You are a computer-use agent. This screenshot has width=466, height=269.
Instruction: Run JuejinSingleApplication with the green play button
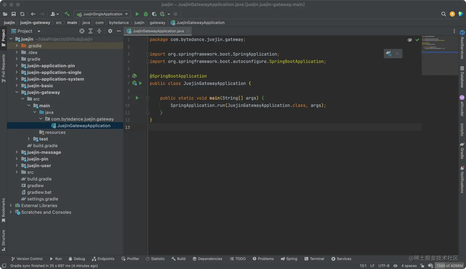[137, 14]
